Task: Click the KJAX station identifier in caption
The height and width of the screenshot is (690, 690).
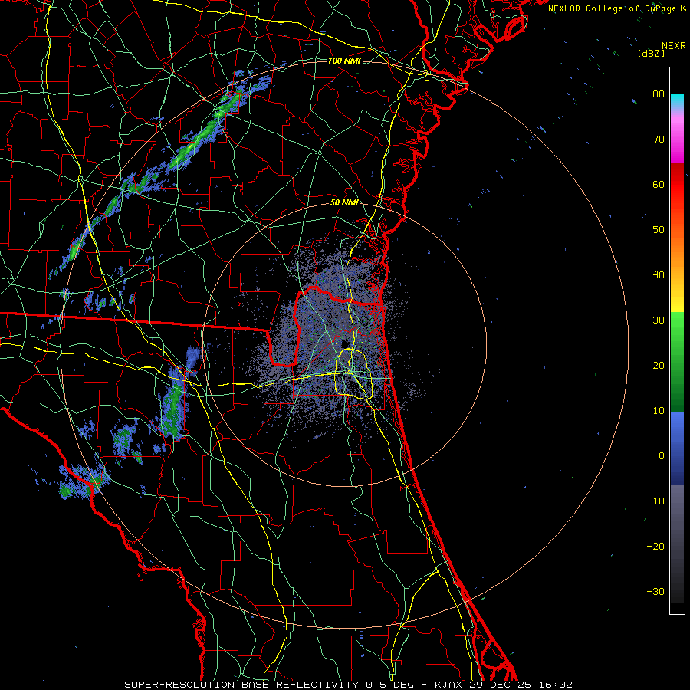Action: pyautogui.click(x=449, y=685)
